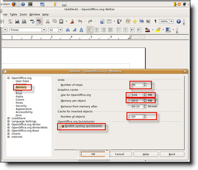This screenshot has height=170, width=198.
Task: Click the Decrease Indent icon
Action: coord(132,30)
